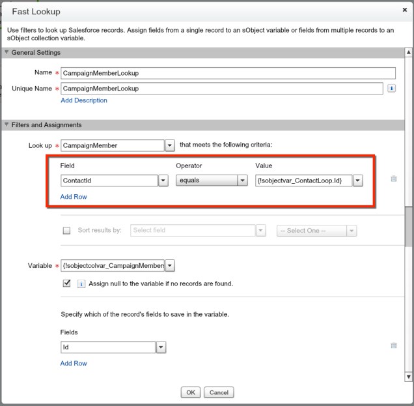Screen dimensions: 414x406
Task: Open the Look up object dropdown
Action: [x=170, y=146]
